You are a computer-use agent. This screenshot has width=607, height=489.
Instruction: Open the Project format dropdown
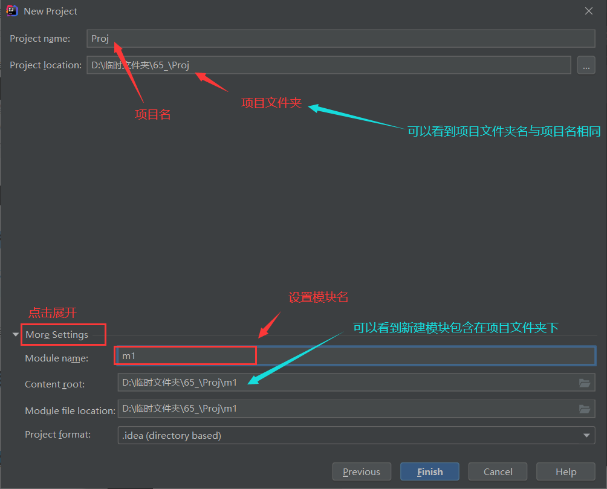[x=356, y=435]
